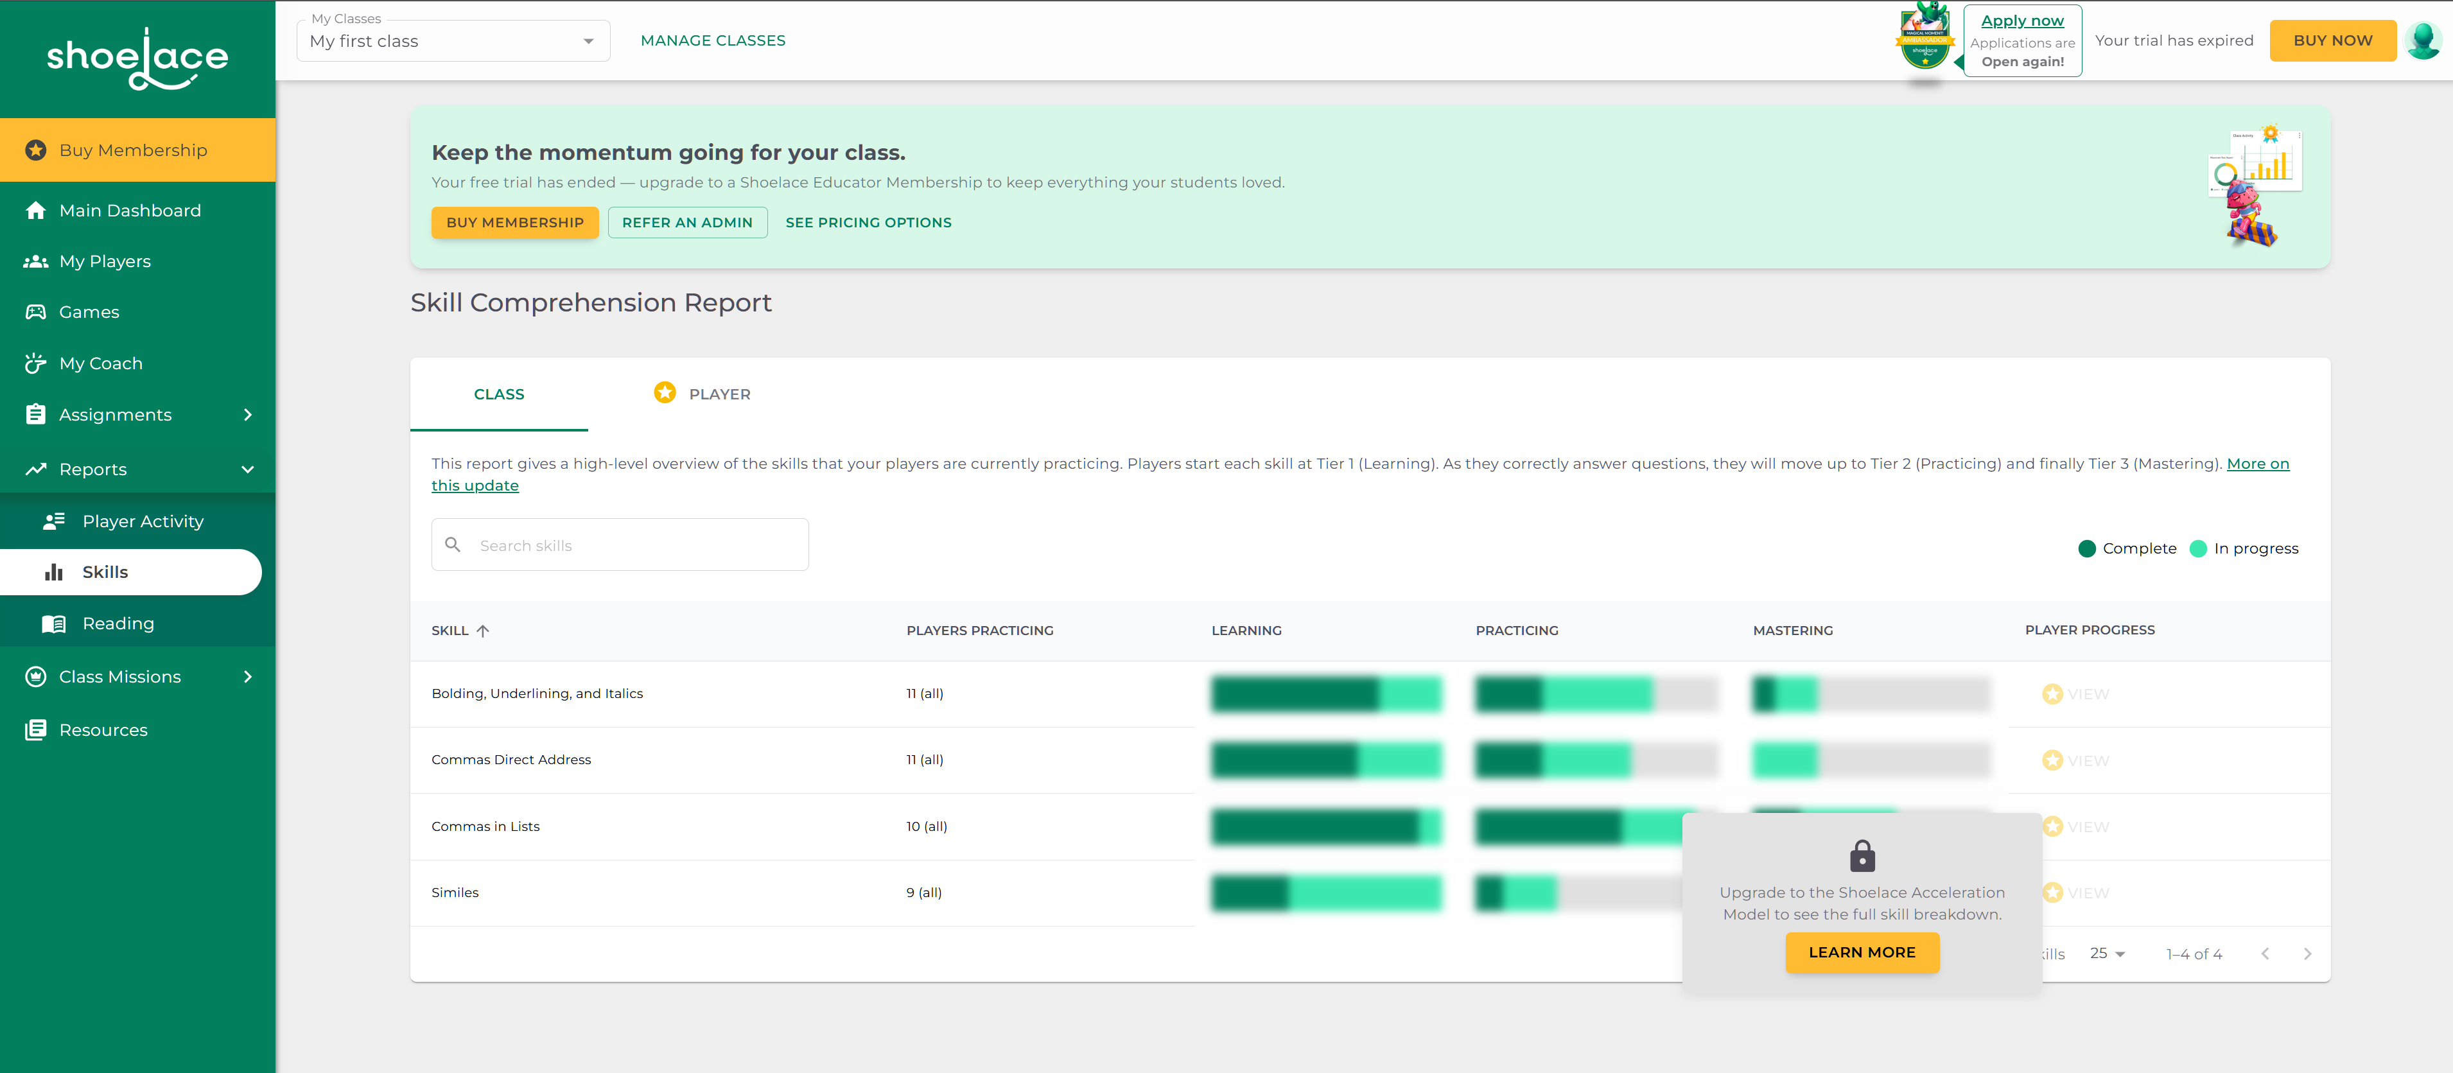Select the Skills bar chart icon
Viewport: 2453px width, 1073px height.
tap(55, 572)
